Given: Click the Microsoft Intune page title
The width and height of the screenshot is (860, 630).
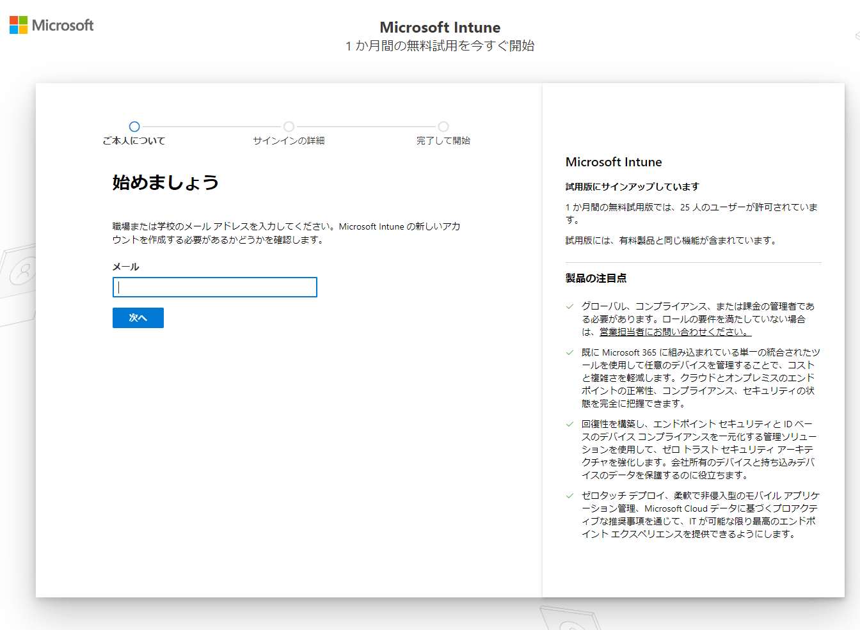Looking at the screenshot, I should 440,28.
